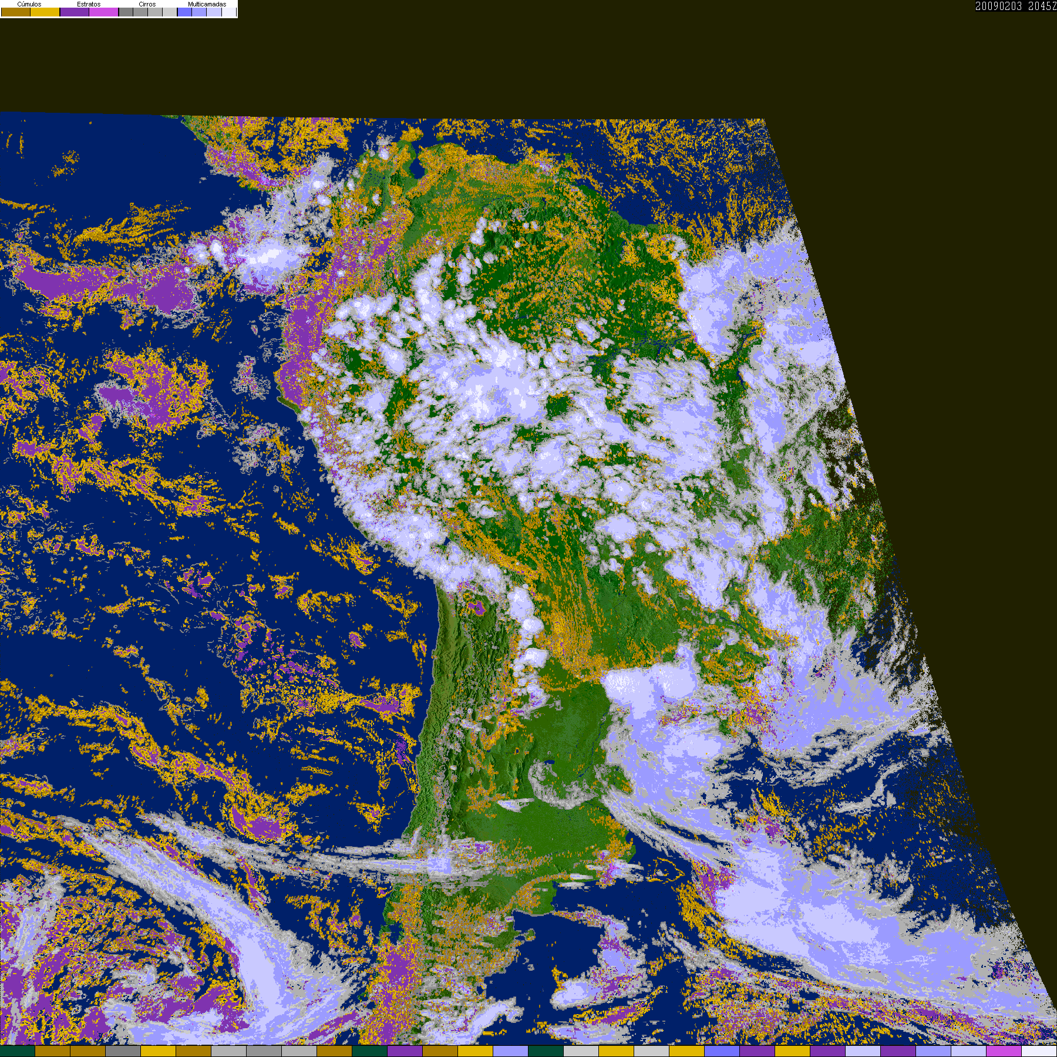Image resolution: width=1057 pixels, height=1057 pixels.
Task: Click the Multicamadas legend label
Action: click(207, 4)
